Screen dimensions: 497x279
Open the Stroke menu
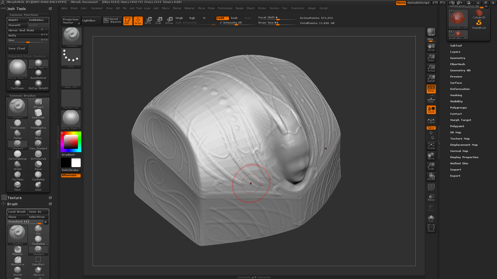tap(262, 8)
